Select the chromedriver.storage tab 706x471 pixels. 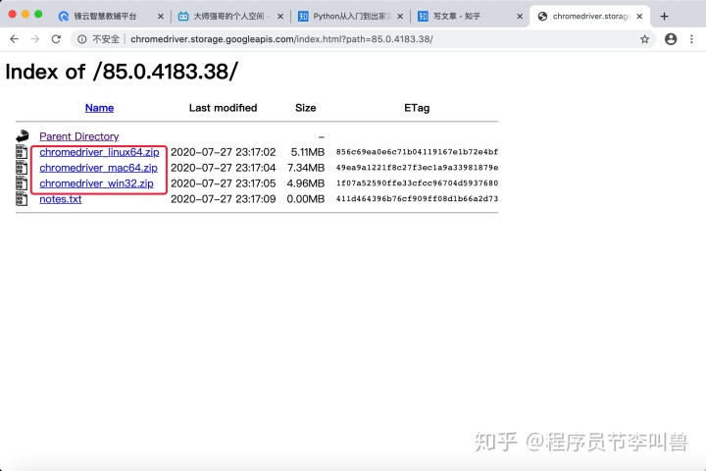click(590, 17)
